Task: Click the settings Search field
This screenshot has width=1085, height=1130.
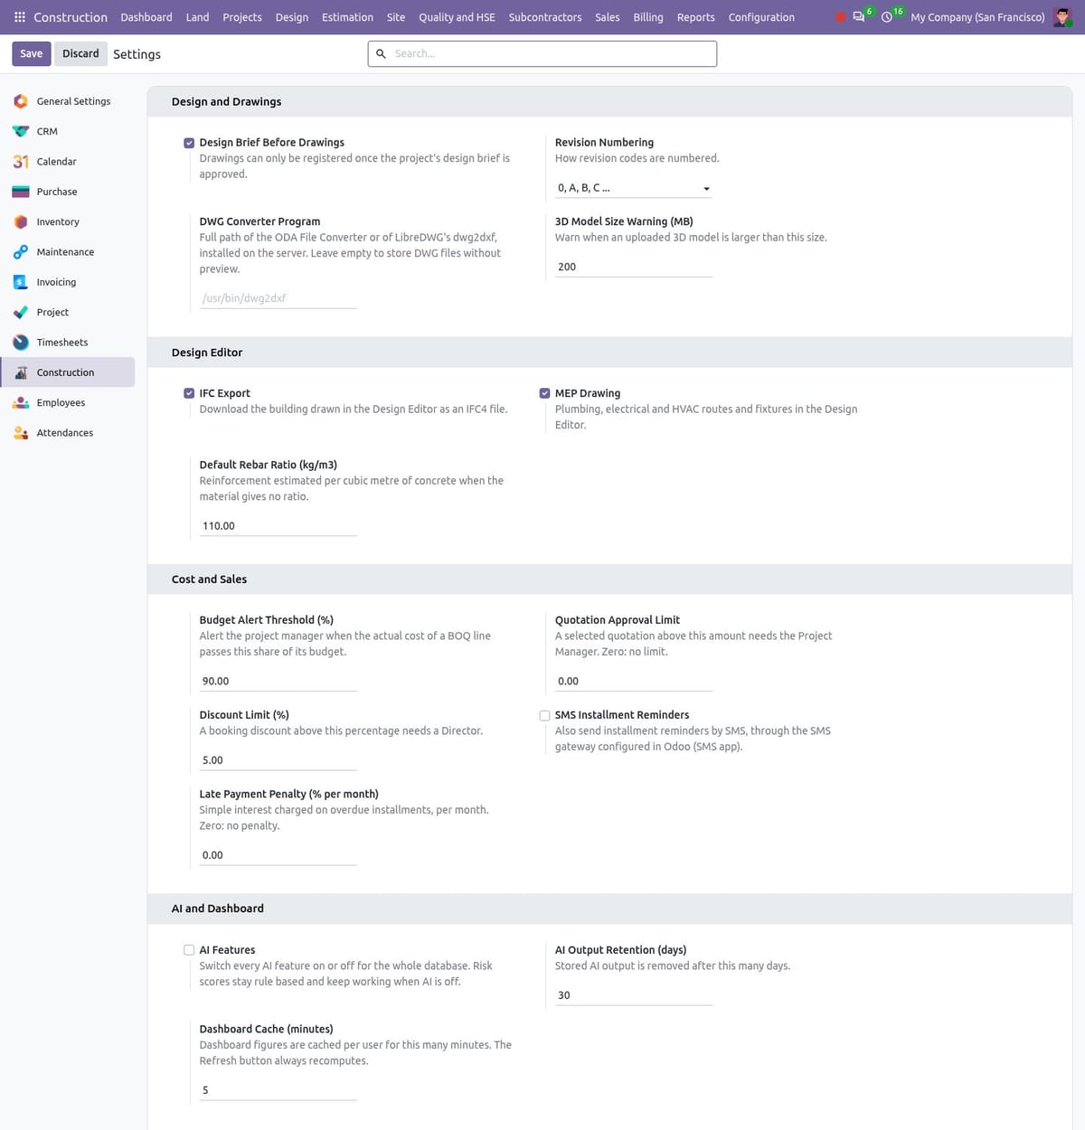Action: [x=542, y=54]
